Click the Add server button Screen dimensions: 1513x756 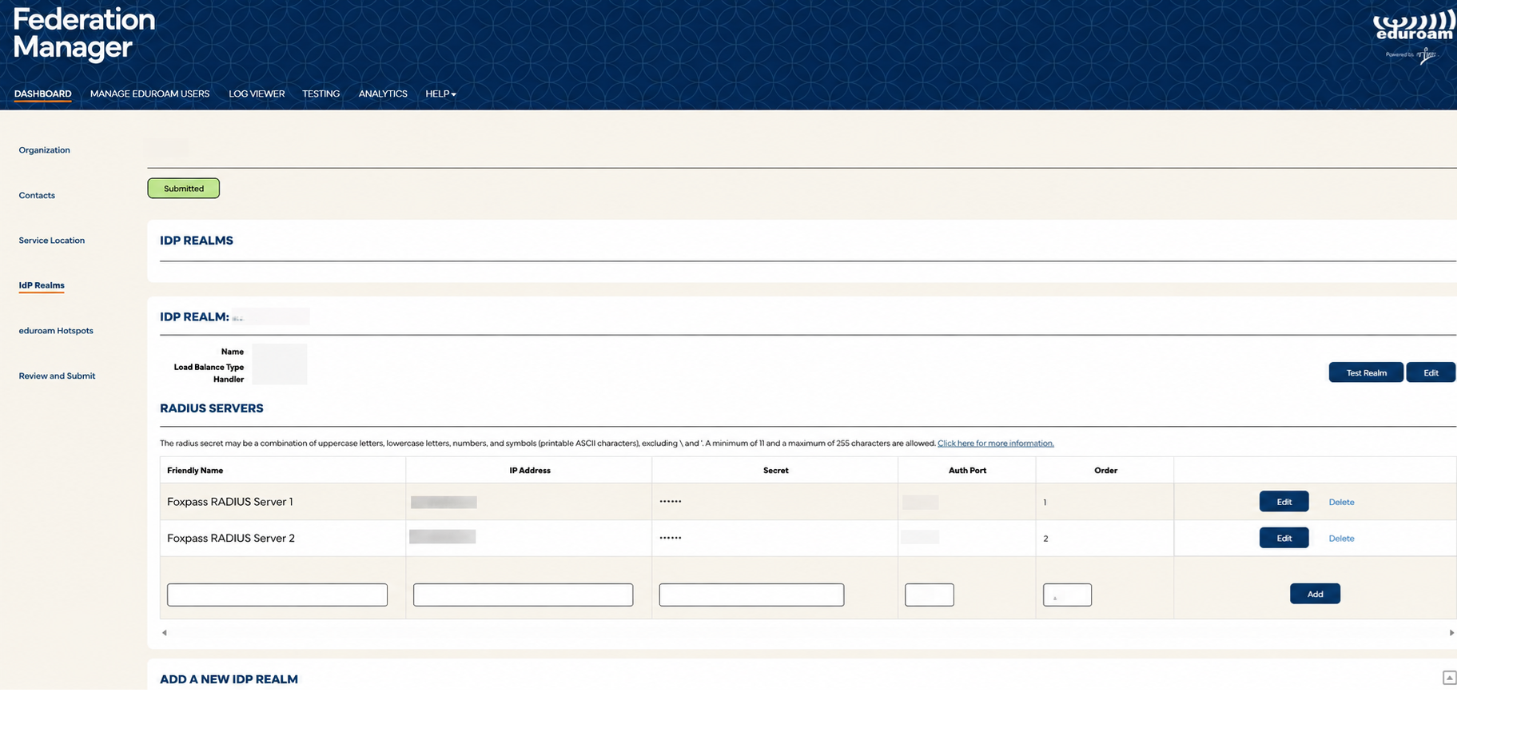coord(1315,594)
